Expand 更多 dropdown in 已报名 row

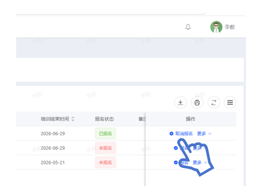tap(204, 134)
